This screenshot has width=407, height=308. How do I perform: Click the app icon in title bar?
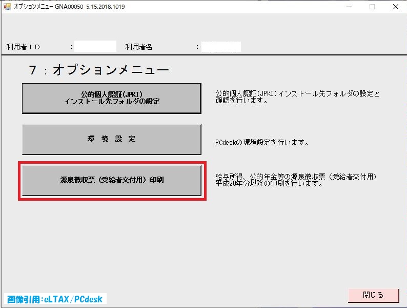point(7,7)
